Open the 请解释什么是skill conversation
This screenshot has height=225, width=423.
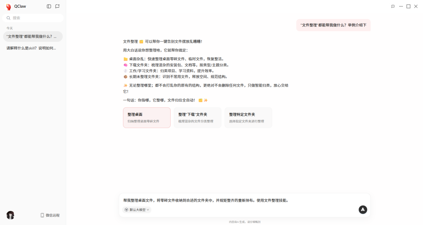point(32,48)
